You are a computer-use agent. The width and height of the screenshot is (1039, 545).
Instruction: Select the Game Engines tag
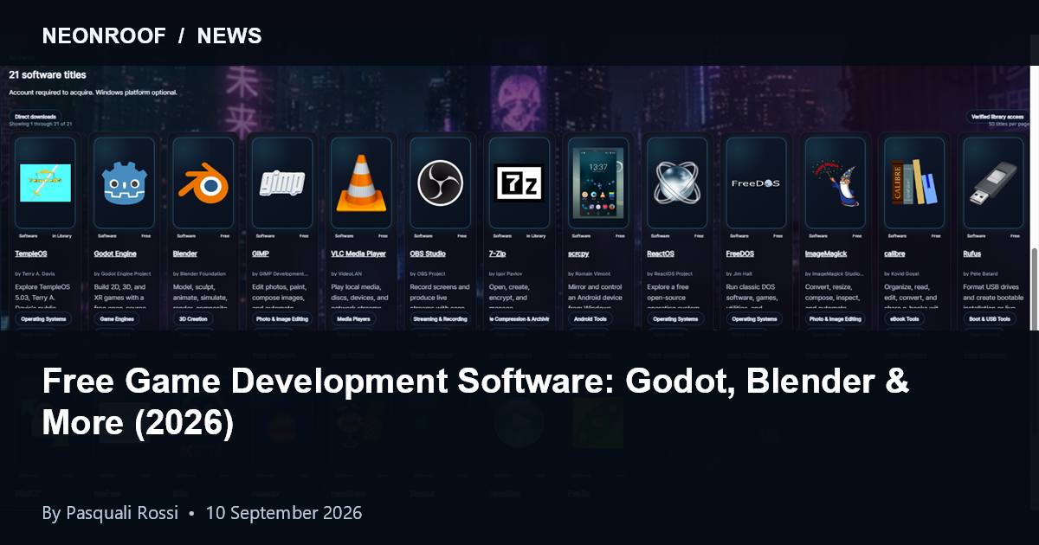point(115,318)
